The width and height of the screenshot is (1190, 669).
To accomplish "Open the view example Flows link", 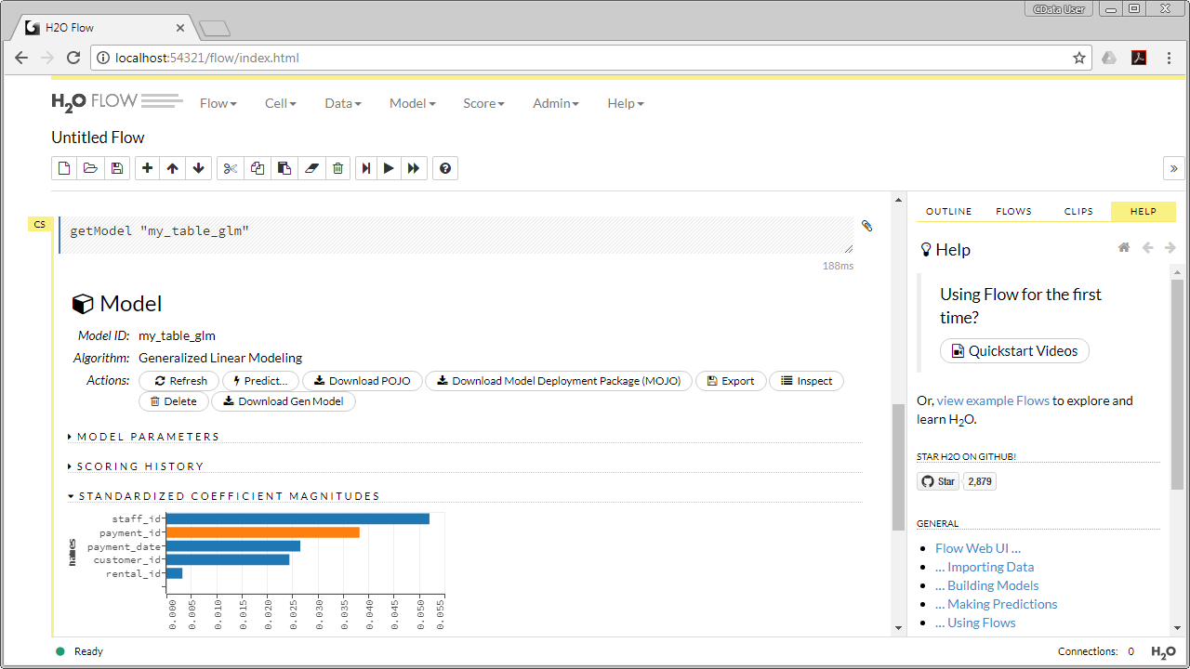I will [x=993, y=400].
